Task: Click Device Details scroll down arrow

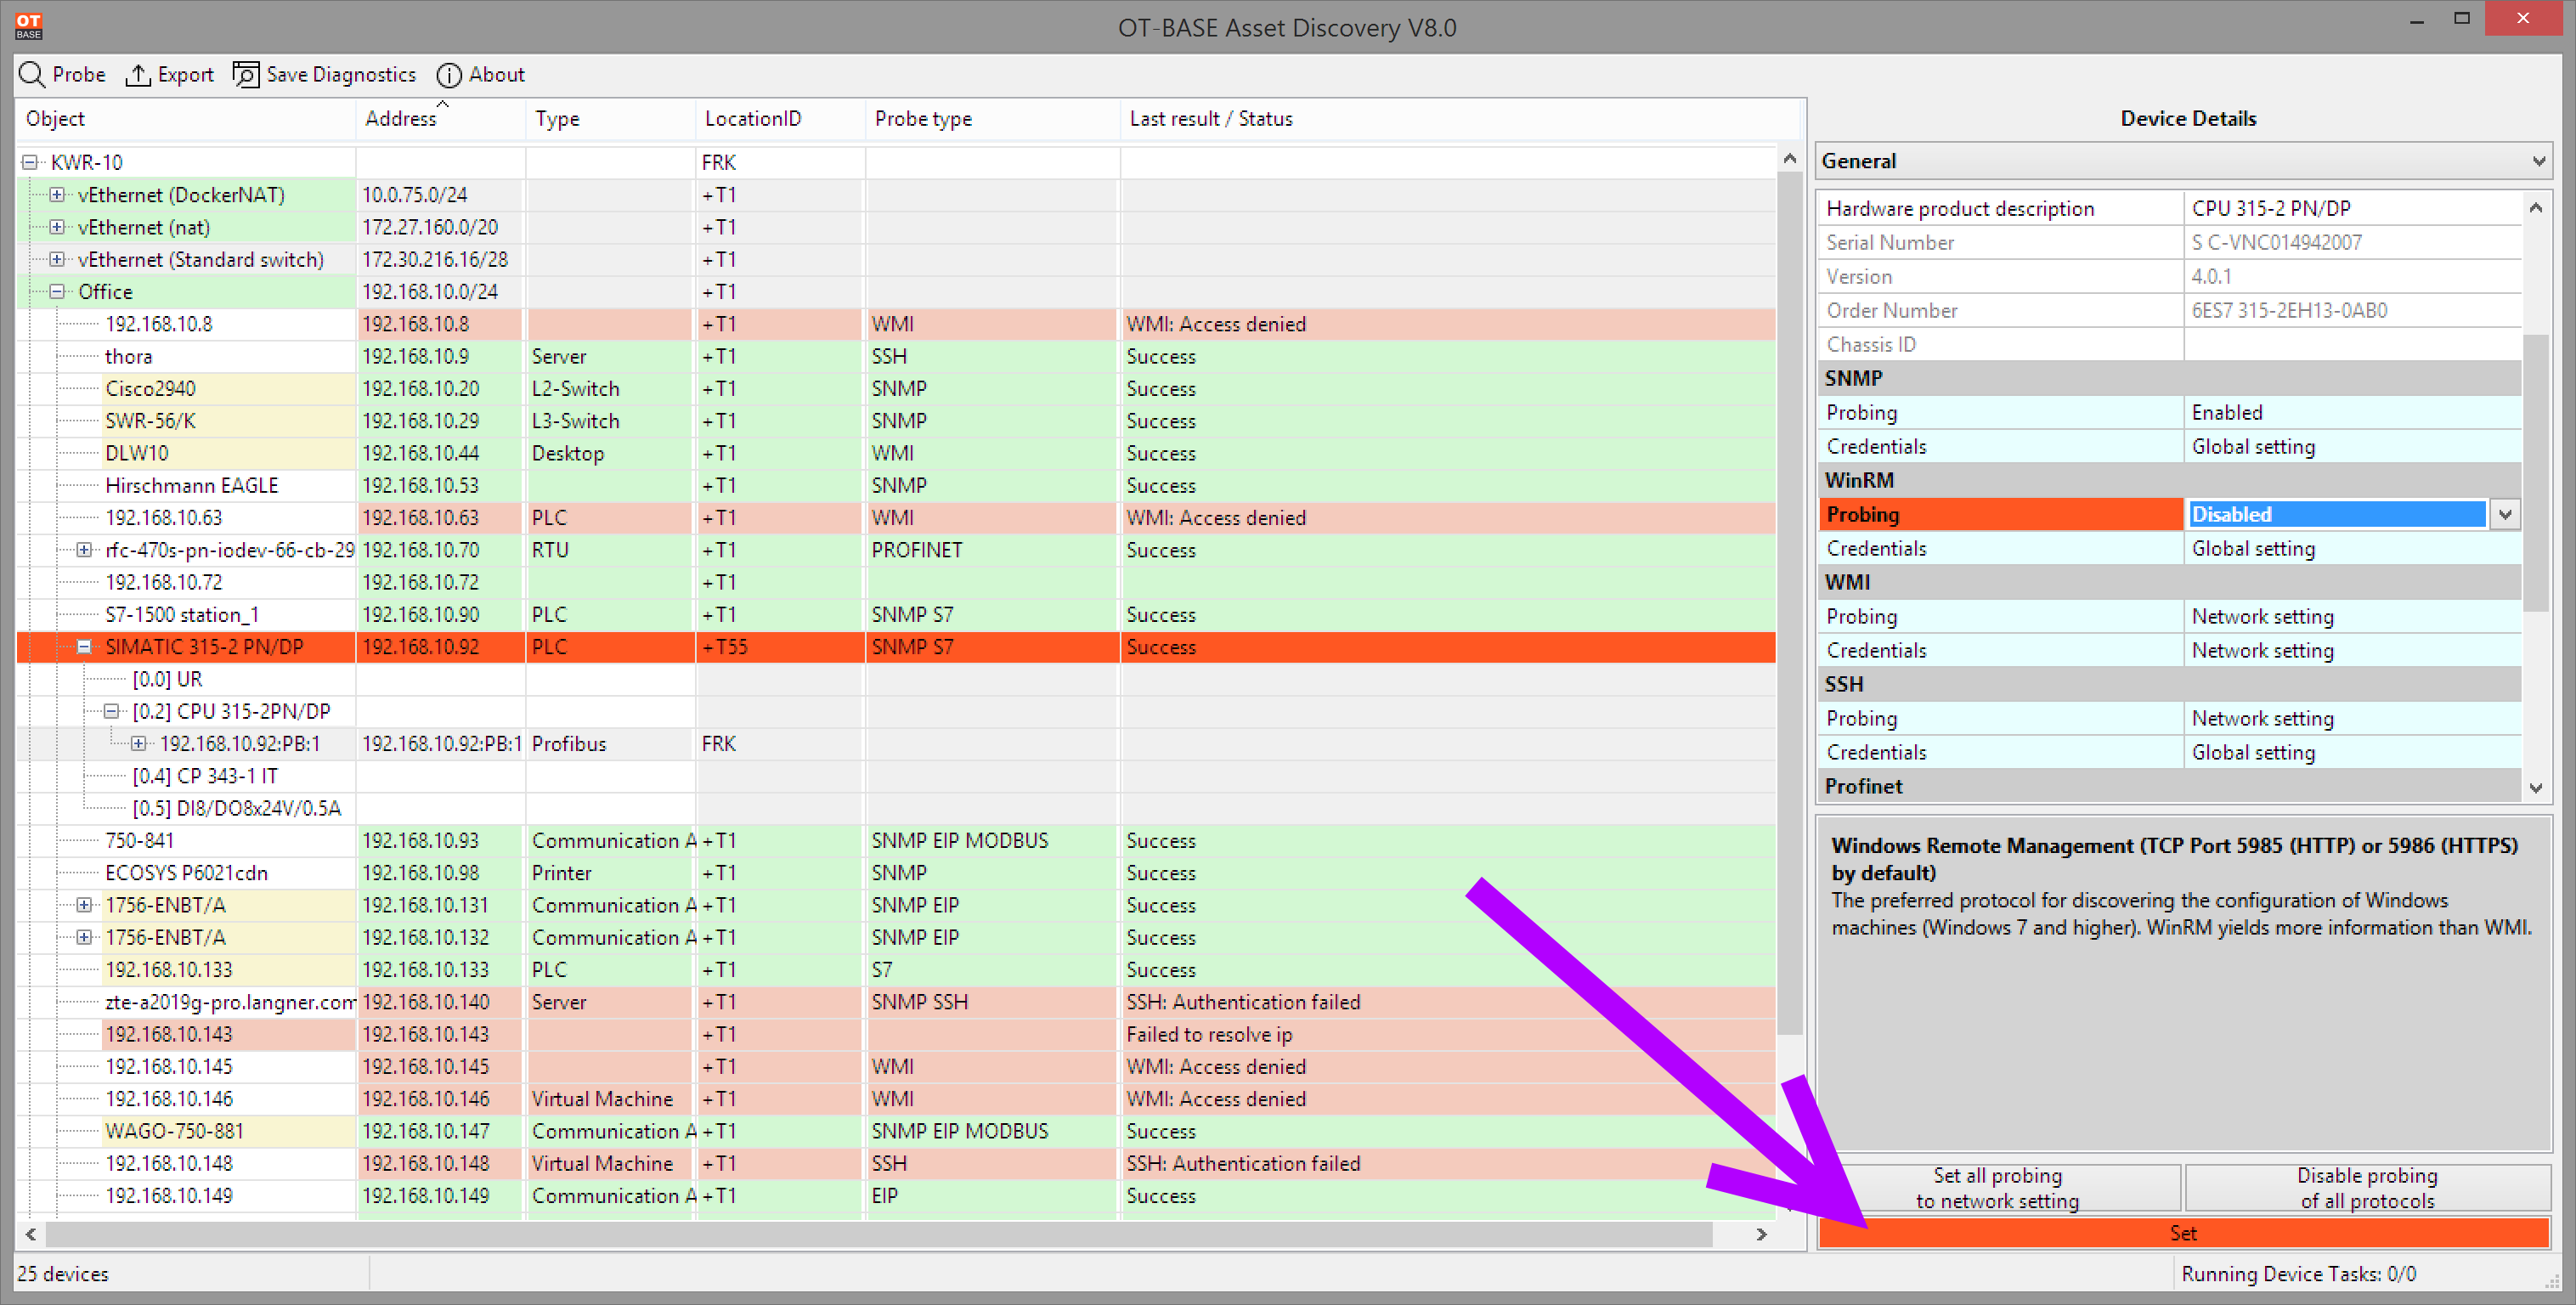Action: [x=2535, y=788]
